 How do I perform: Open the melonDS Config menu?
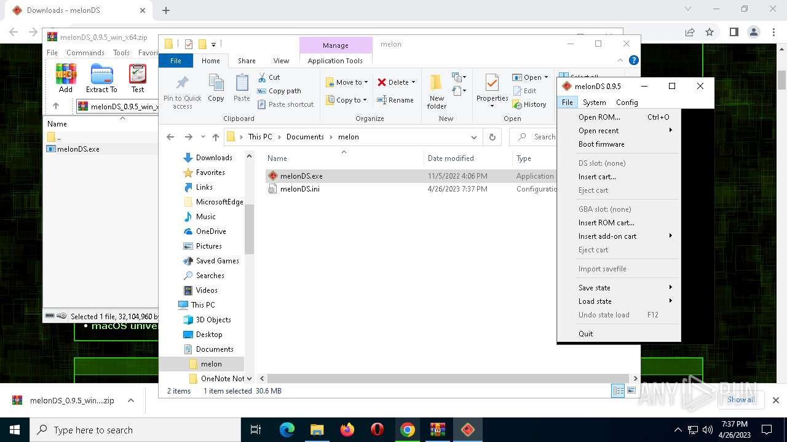(x=627, y=103)
